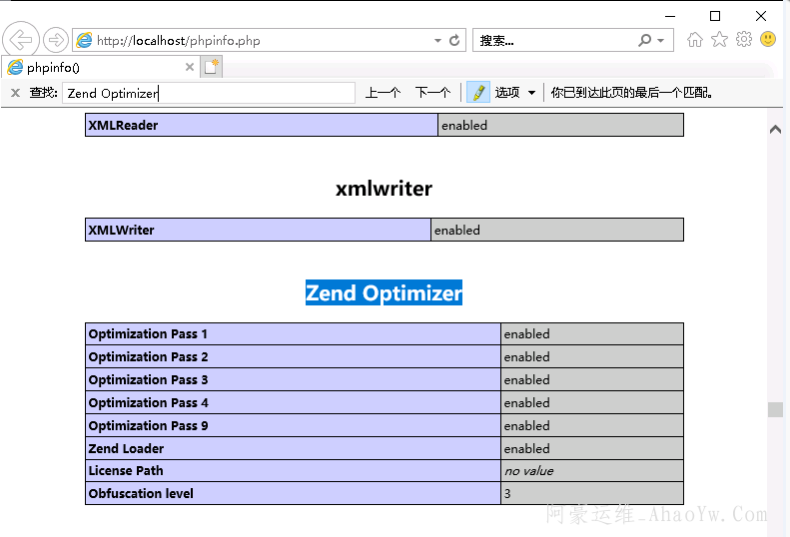Screen dimensions: 790x537
Task: Click 上一个 to find previous match
Action: 383,93
